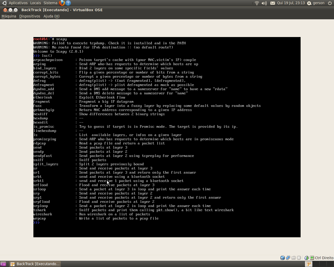Open the blue Help question-mark launcher
Screen dimensions: 334x267
click(x=68, y=3)
